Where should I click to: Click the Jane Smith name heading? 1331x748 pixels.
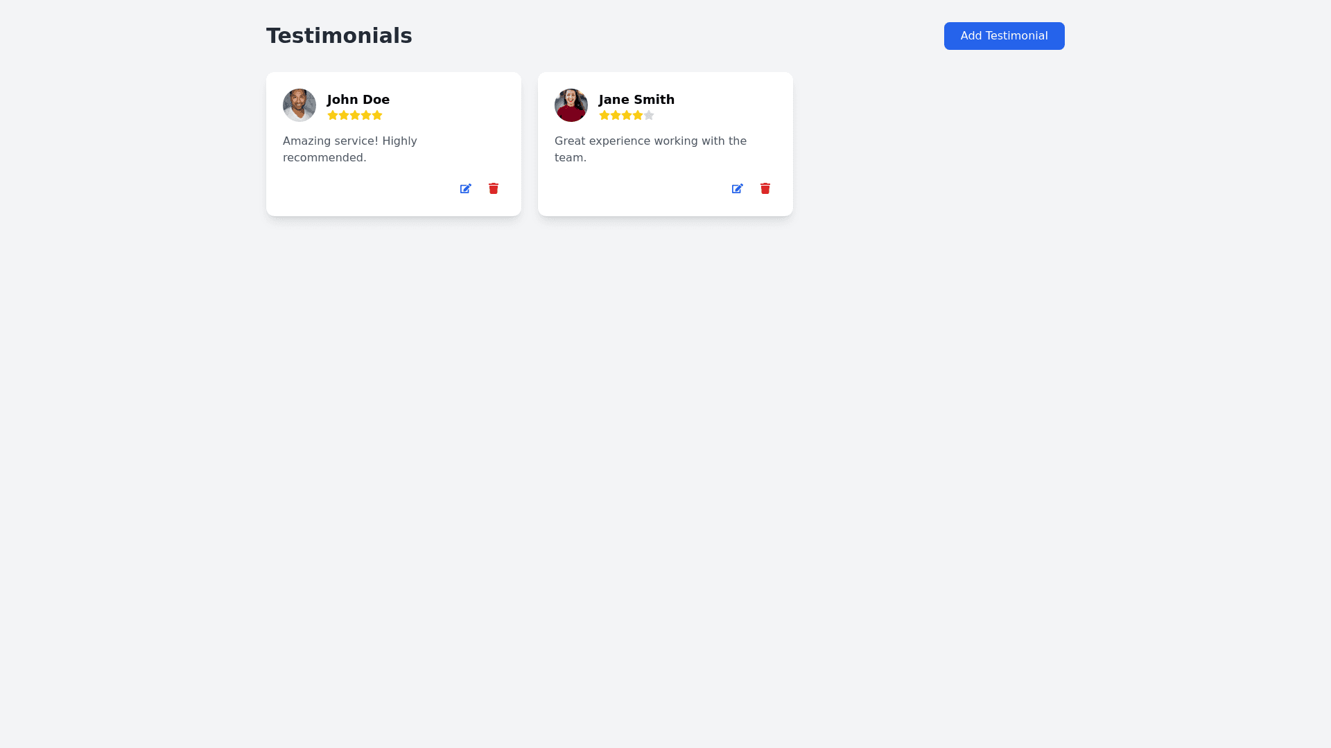click(x=636, y=100)
